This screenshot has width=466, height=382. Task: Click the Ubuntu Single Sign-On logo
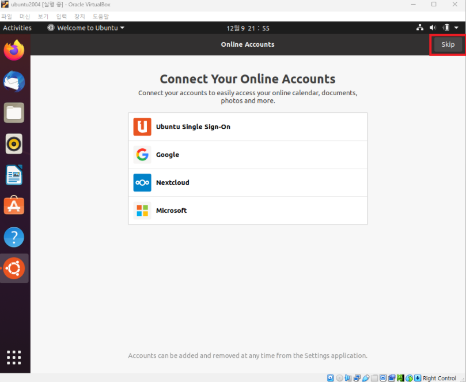click(142, 127)
